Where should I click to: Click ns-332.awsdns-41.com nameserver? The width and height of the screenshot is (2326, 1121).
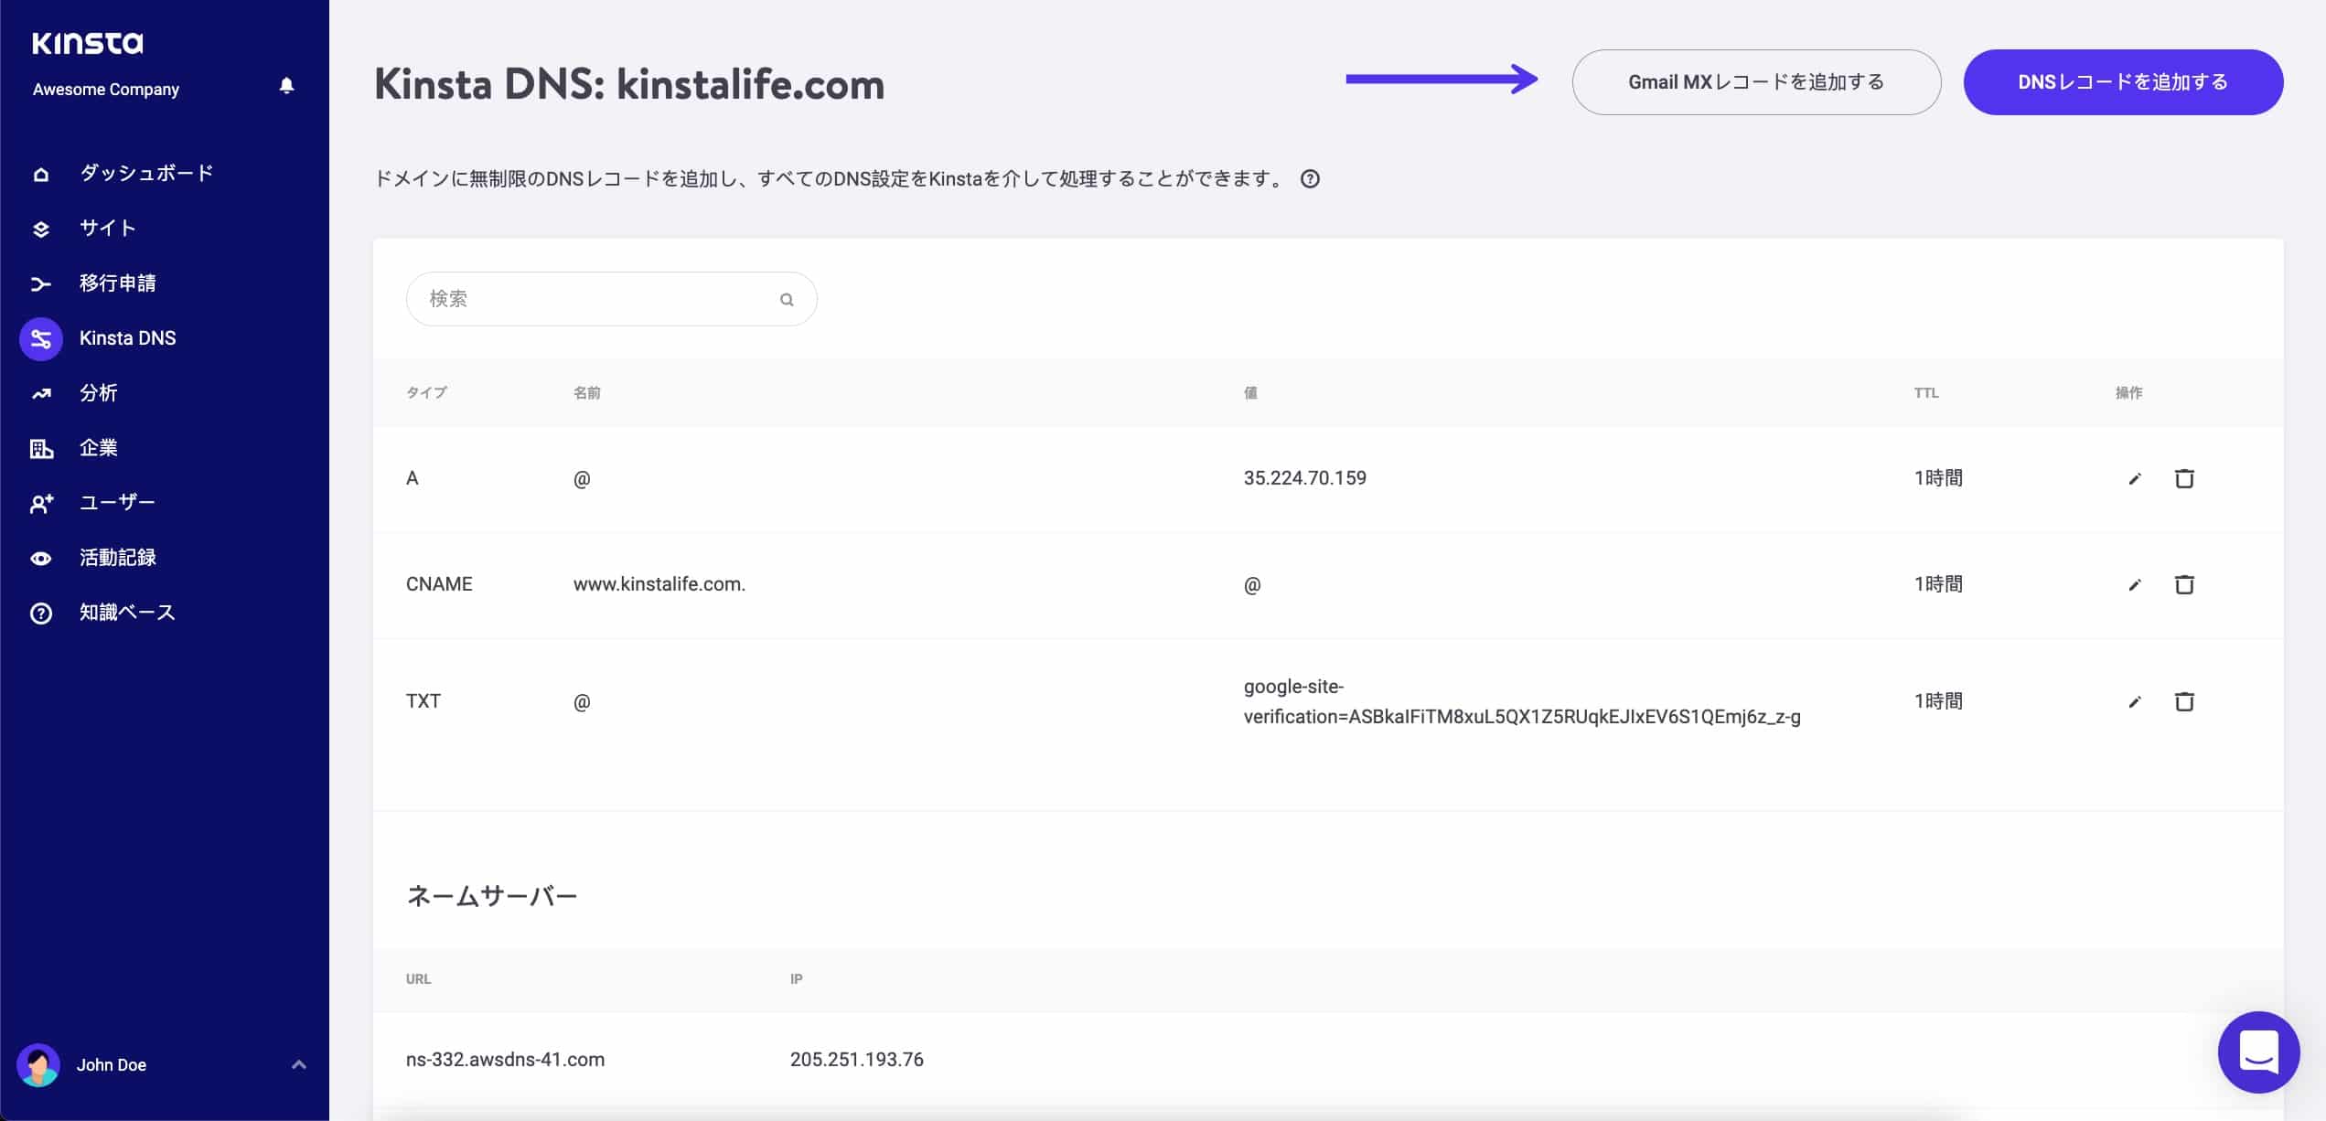tap(505, 1060)
